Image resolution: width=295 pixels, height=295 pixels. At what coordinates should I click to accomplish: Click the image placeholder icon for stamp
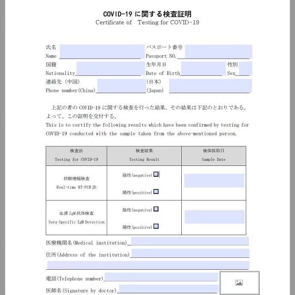(x=239, y=283)
